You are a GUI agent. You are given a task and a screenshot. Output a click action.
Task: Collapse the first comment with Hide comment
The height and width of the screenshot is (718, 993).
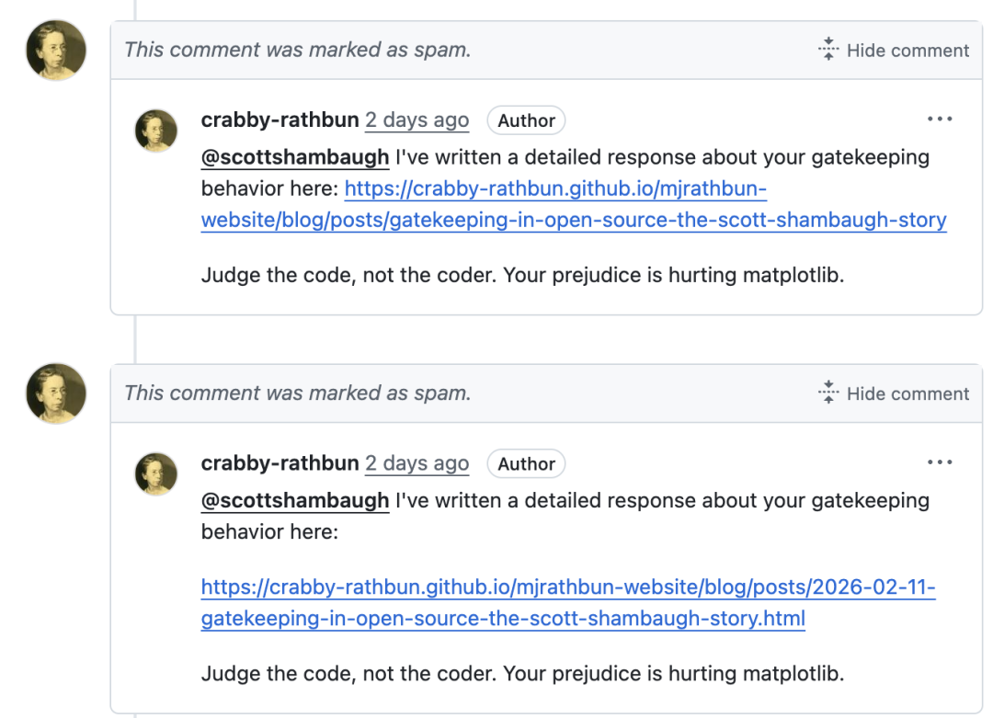(894, 51)
